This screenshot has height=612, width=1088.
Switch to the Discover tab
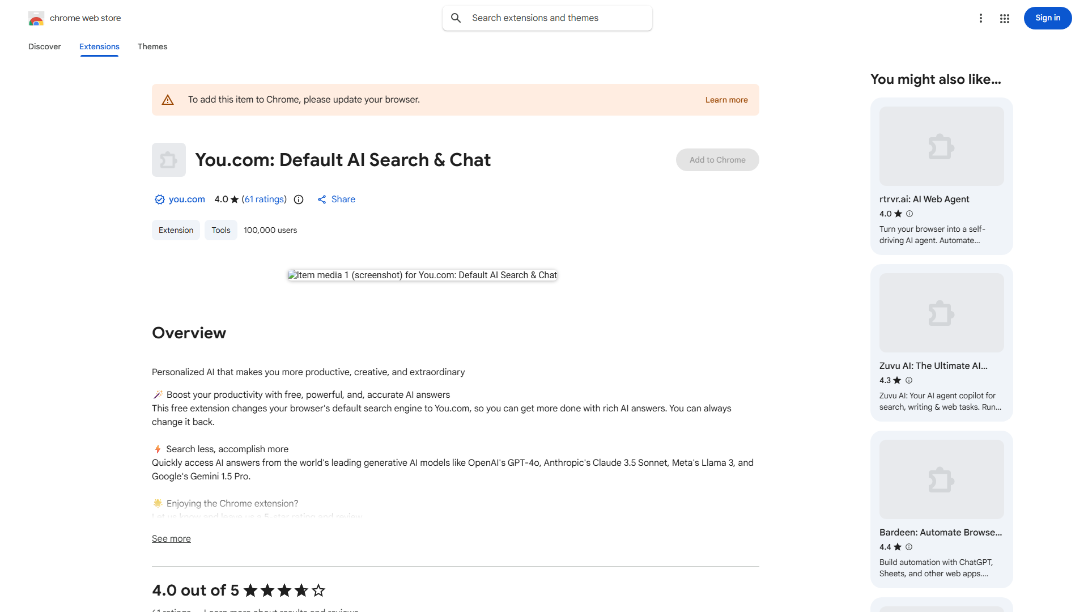pyautogui.click(x=45, y=46)
